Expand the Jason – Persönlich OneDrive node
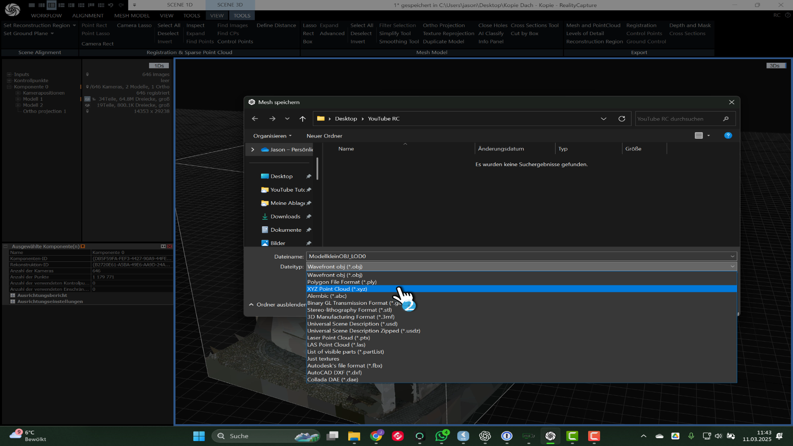 pos(253,149)
